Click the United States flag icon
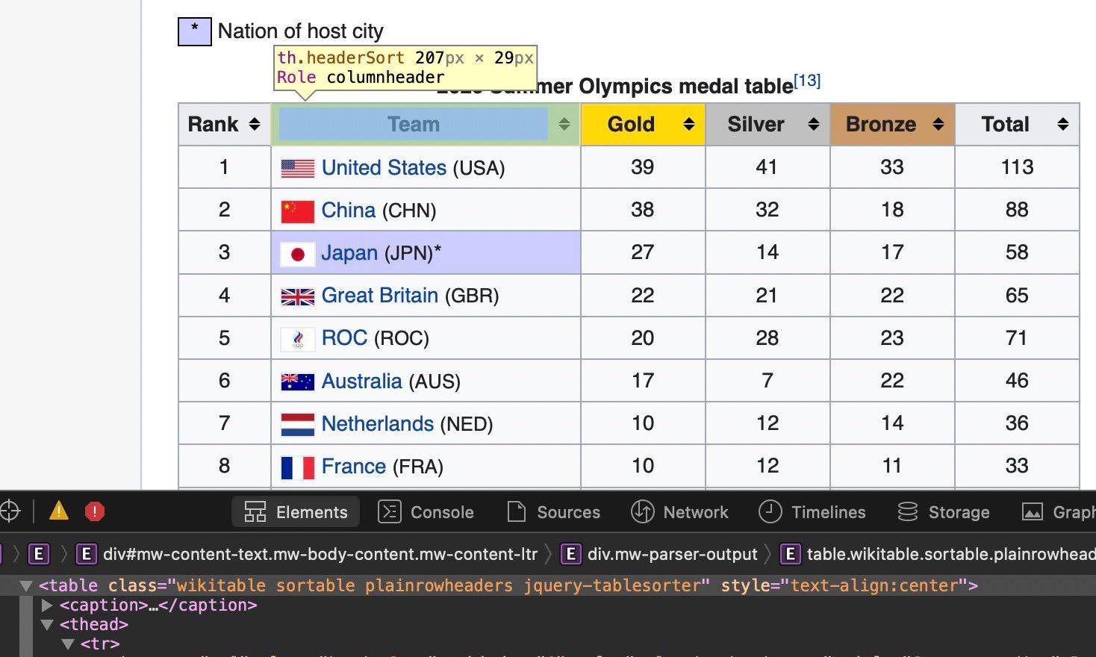1096x657 pixels. click(297, 168)
